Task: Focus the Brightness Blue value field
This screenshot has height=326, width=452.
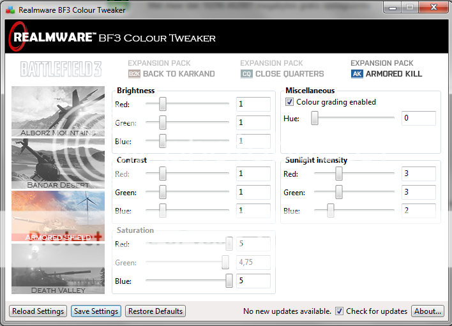Action: 253,141
